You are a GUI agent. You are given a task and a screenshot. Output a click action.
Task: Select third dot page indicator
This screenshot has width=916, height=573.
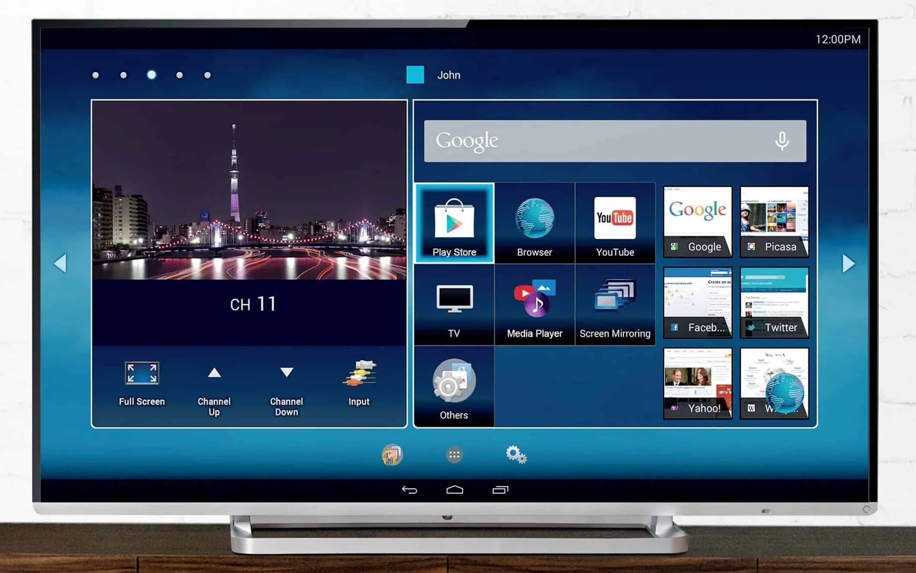pos(152,74)
